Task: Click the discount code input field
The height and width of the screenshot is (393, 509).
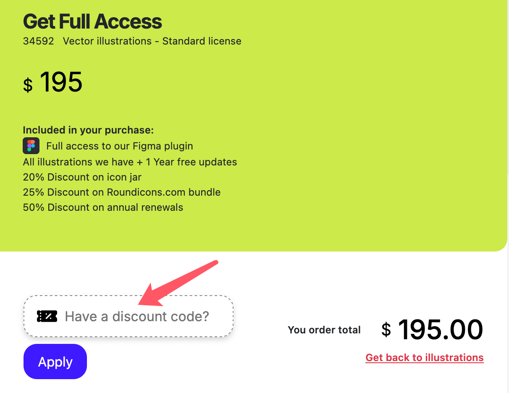Action: click(129, 316)
